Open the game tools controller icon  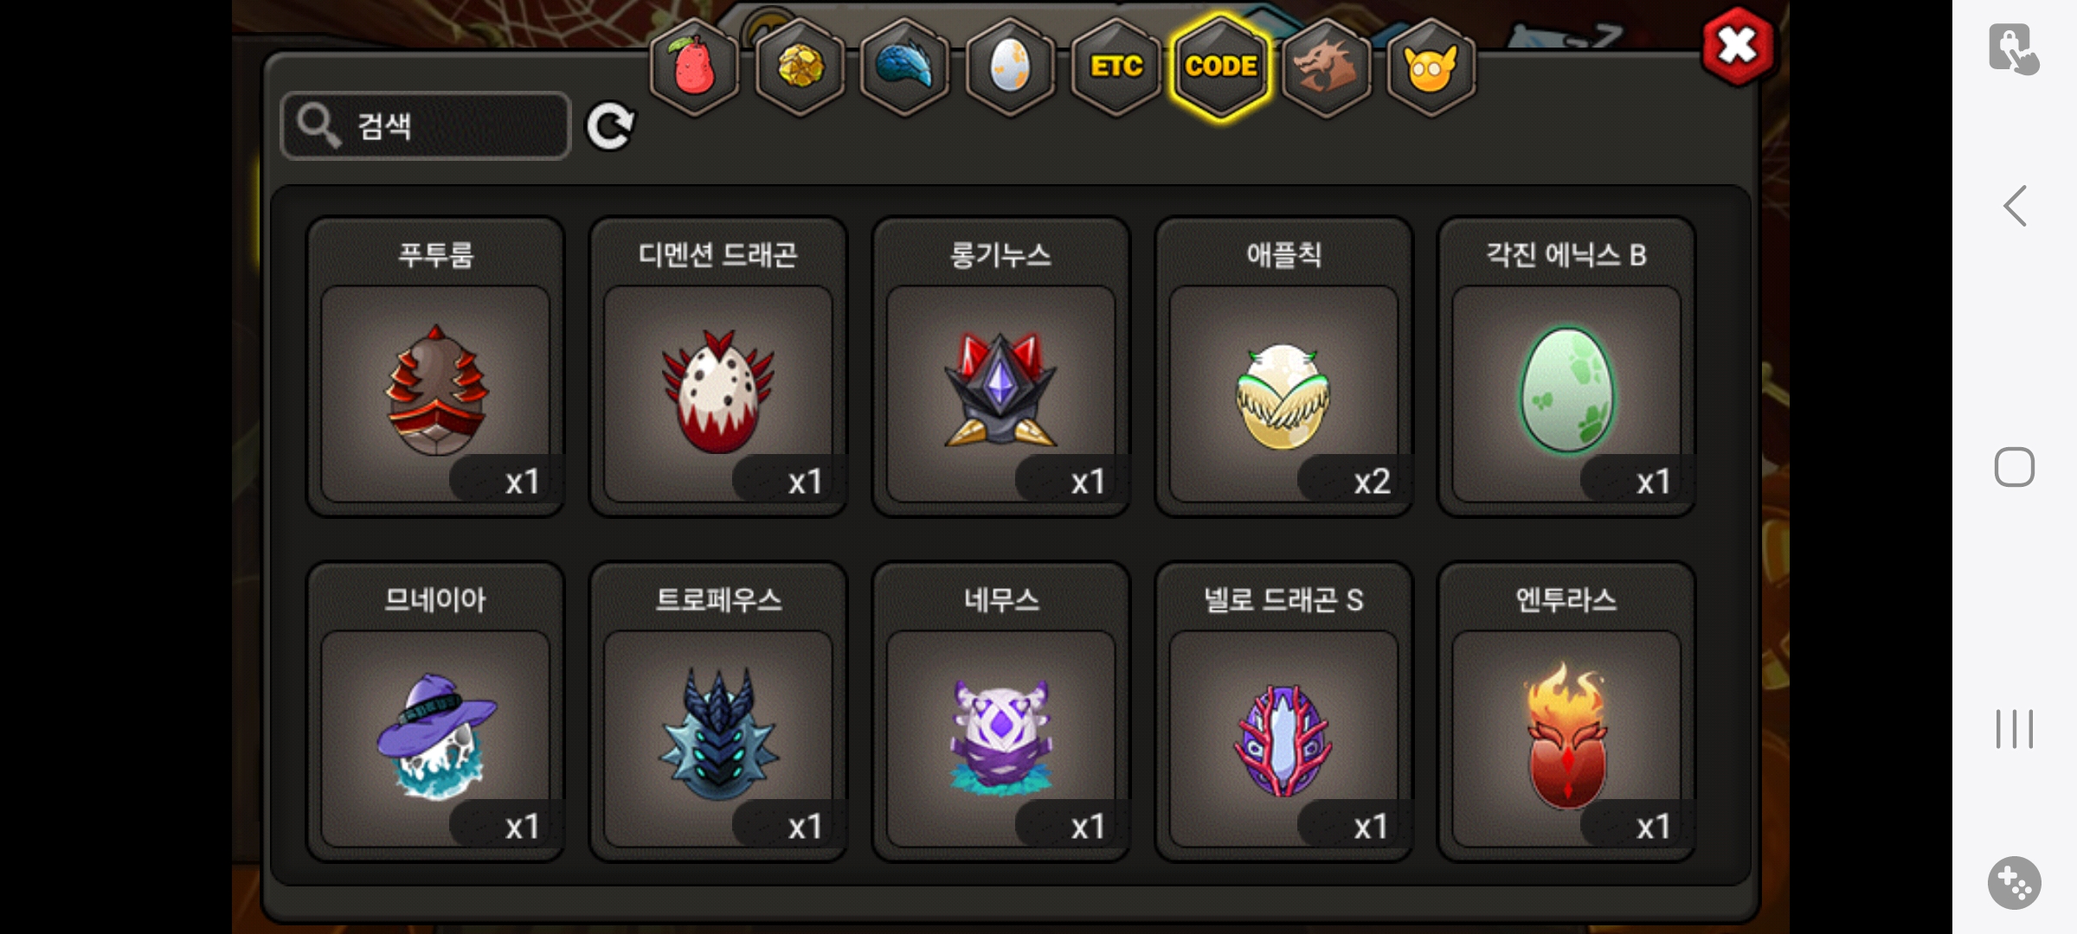click(2015, 883)
